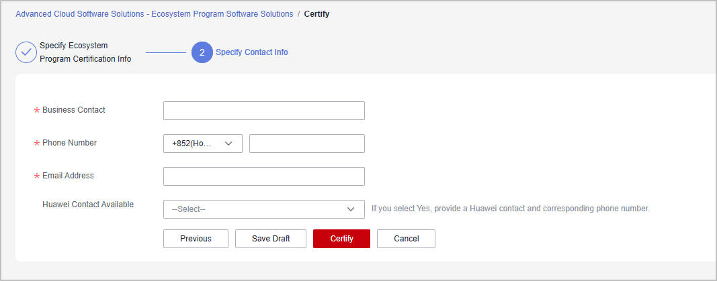Image resolution: width=717 pixels, height=281 pixels.
Task: Select the Specify Ecosystem Program Certification Info step
Action: click(85, 52)
